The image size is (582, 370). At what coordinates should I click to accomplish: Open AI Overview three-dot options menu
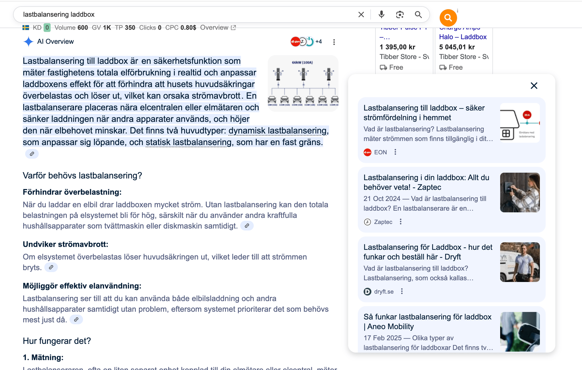click(334, 42)
